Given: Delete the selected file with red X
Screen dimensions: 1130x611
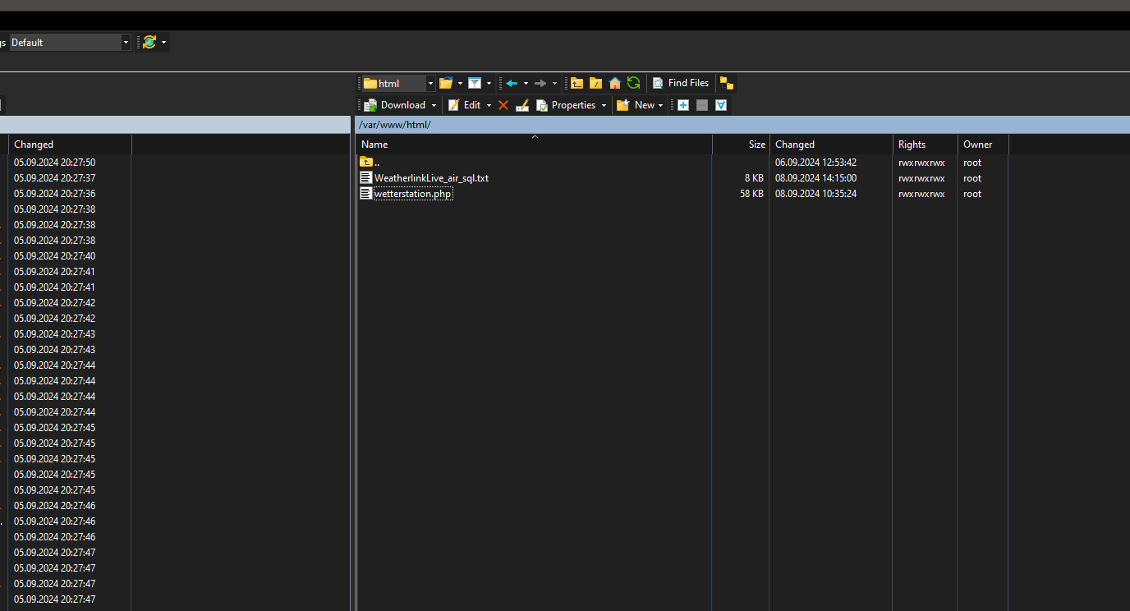Looking at the screenshot, I should click(503, 105).
